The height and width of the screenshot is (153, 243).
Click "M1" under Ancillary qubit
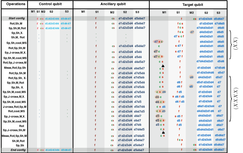tap(83, 12)
